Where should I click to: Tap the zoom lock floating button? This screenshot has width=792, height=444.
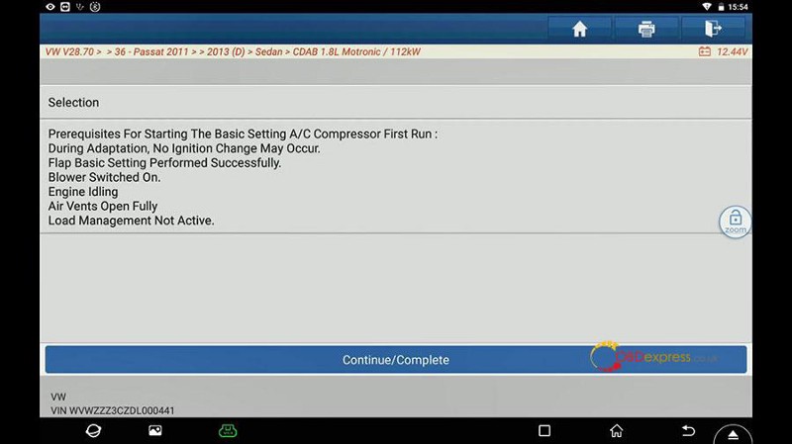tap(735, 222)
